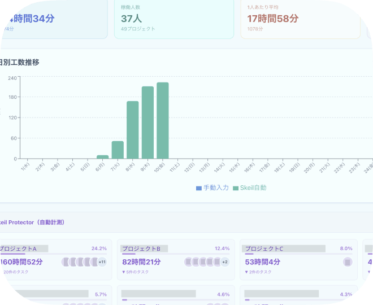Click the 10(金) bar in the chart
Image resolution: width=373 pixels, height=305 pixels.
(x=163, y=121)
